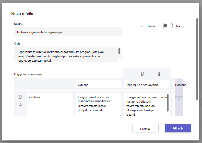Viewport: 202px width, 143px height.
Task: Delete the Zahtevaj criteria row
Action: tap(20, 105)
